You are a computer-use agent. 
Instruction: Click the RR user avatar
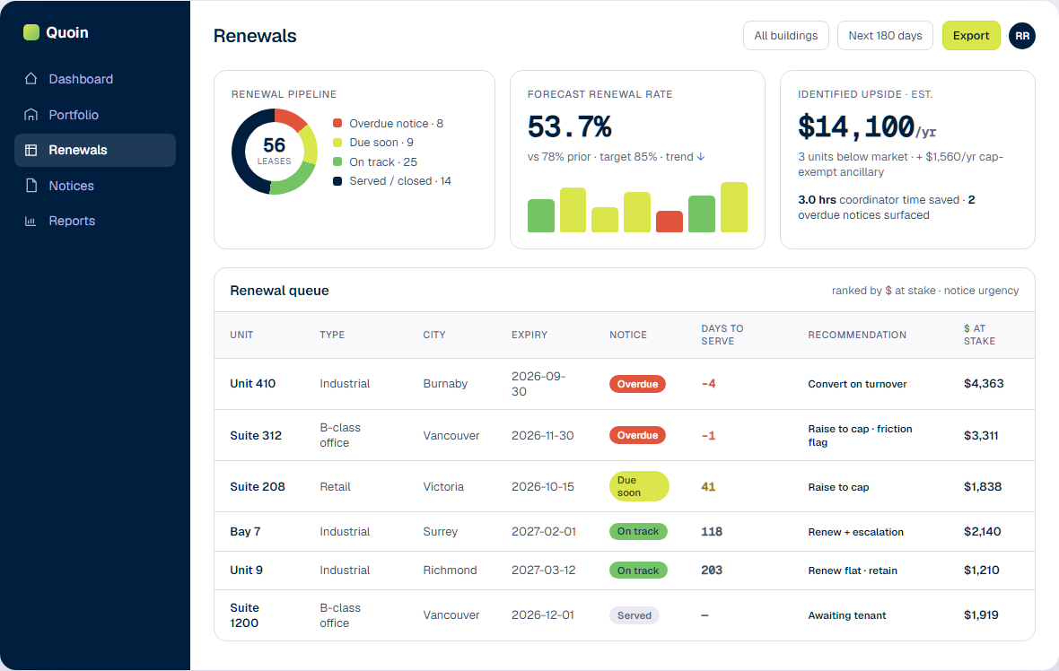1022,36
